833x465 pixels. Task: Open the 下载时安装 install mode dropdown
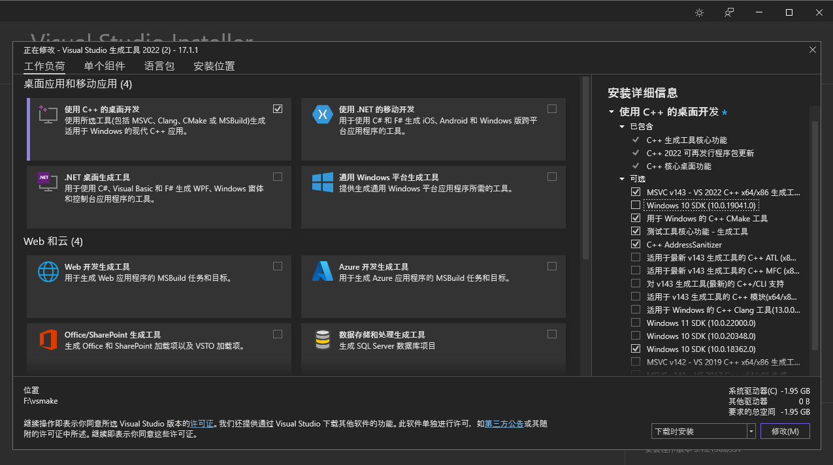704,431
